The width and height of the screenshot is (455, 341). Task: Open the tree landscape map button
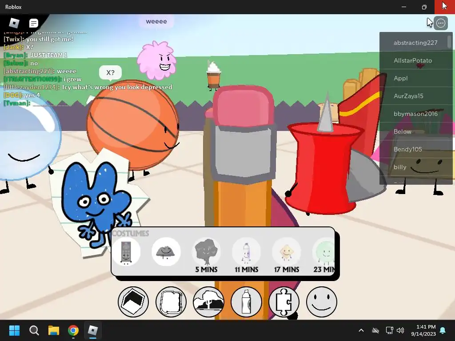tap(209, 302)
